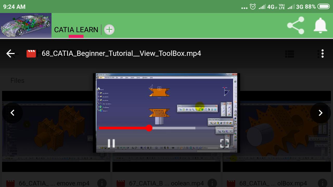The width and height of the screenshot is (333, 187).
Task: Pause the playing video
Action: coord(111,143)
